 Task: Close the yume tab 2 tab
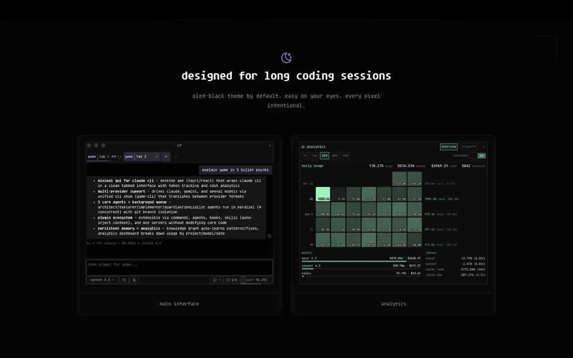click(157, 157)
